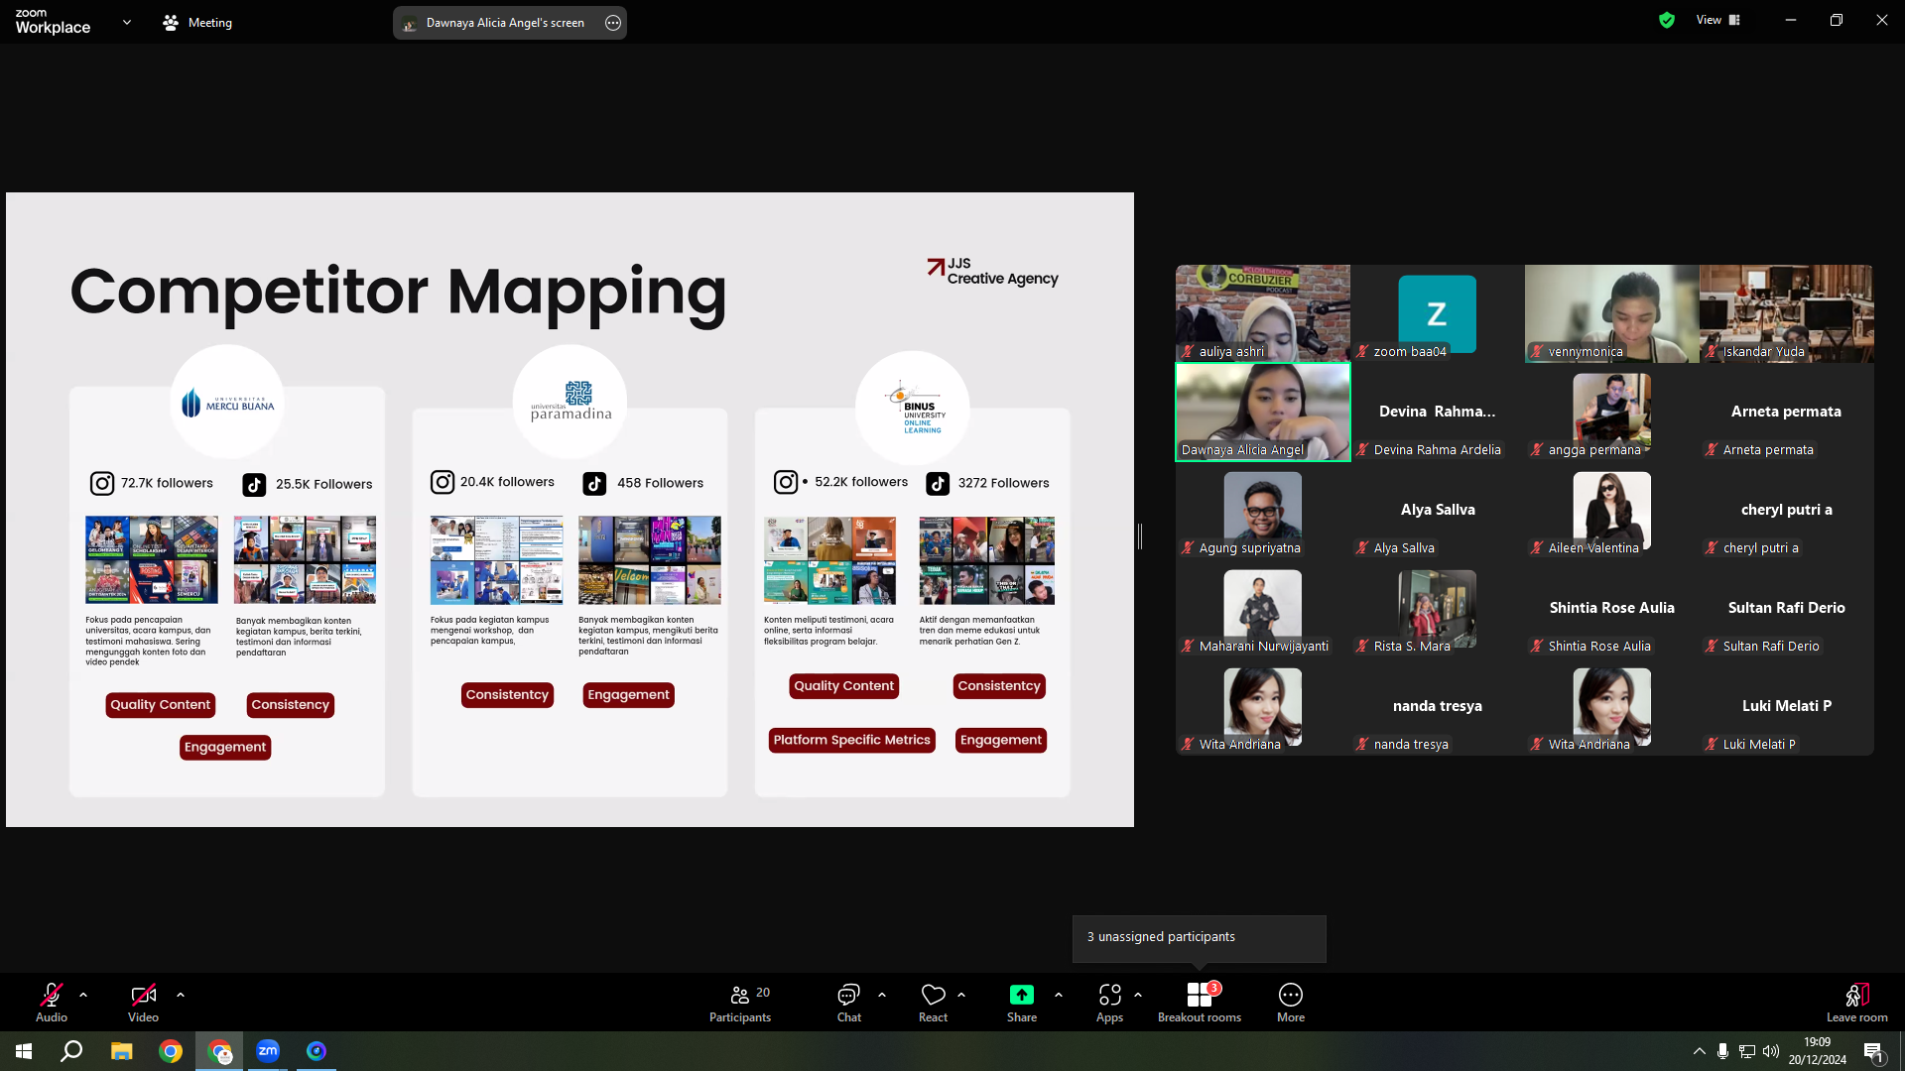Screen dimensions: 1905x1071
Task: Select zoom baa04 participant tile
Action: [1438, 313]
